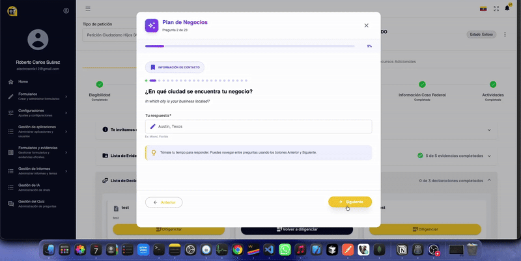Click the user account icon in sidebar header

[66, 10]
